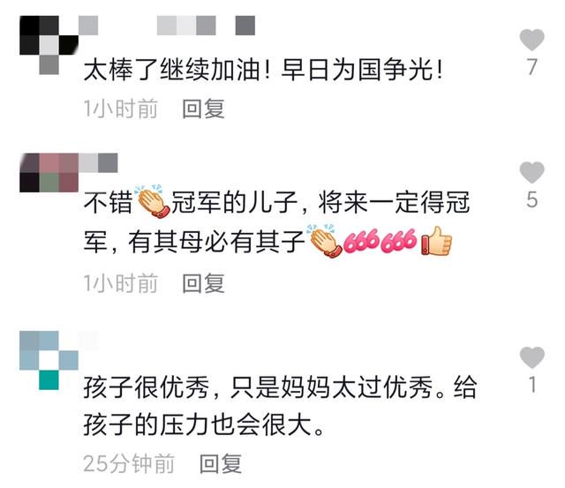Screen dimensions: 565x488
Task: Open the third commenter's blue-teal avatar
Action: coord(49,361)
